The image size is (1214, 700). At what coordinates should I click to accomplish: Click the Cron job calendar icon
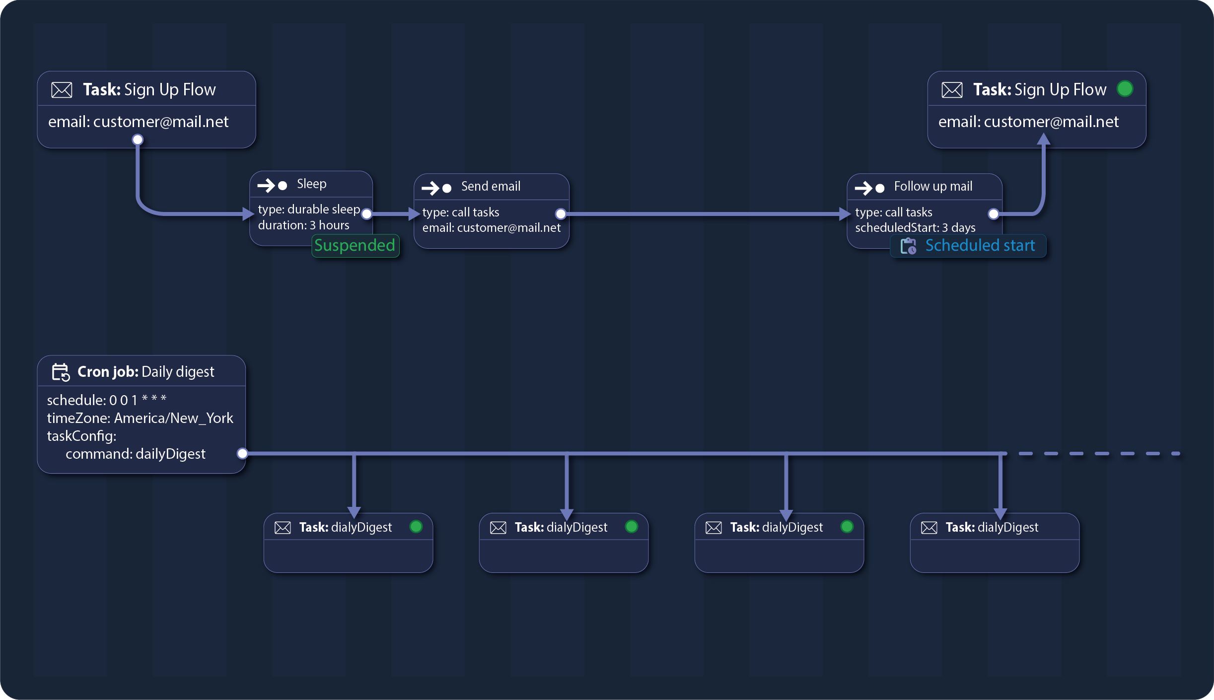click(61, 372)
